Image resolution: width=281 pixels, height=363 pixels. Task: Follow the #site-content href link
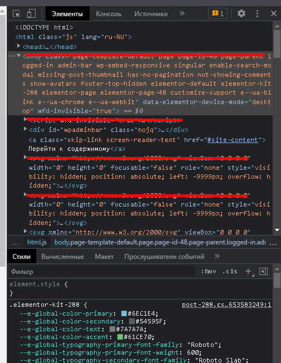233,140
